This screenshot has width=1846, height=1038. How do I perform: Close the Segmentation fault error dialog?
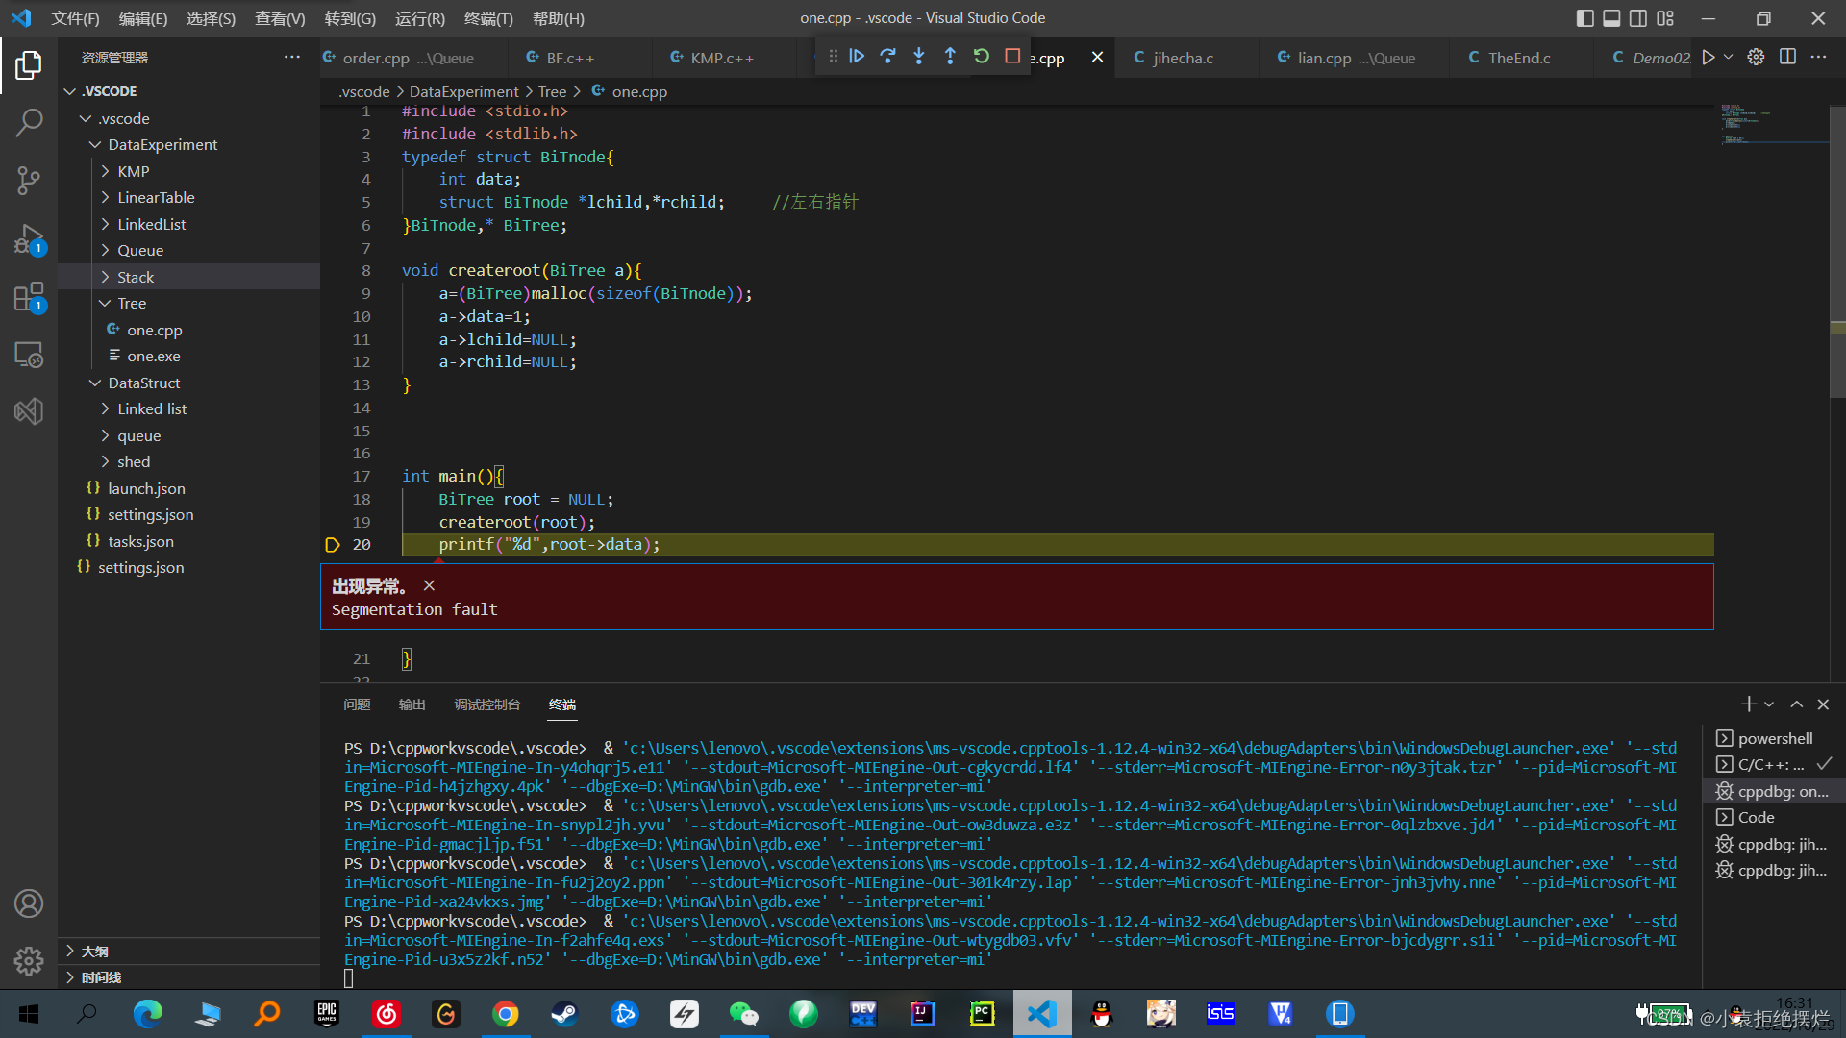click(x=429, y=584)
